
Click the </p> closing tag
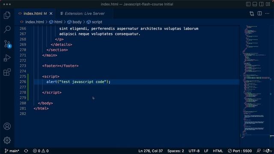pyautogui.click(x=59, y=39)
